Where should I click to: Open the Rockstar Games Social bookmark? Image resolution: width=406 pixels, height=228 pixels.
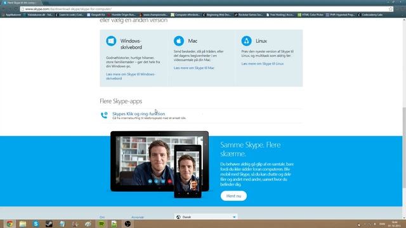(249, 15)
